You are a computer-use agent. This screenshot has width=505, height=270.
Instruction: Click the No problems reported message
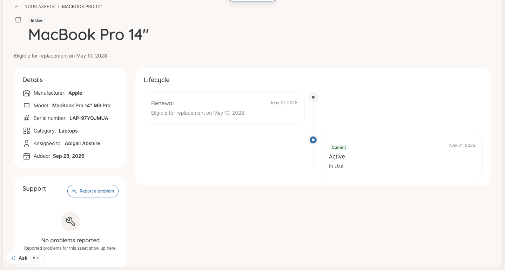[x=70, y=240]
